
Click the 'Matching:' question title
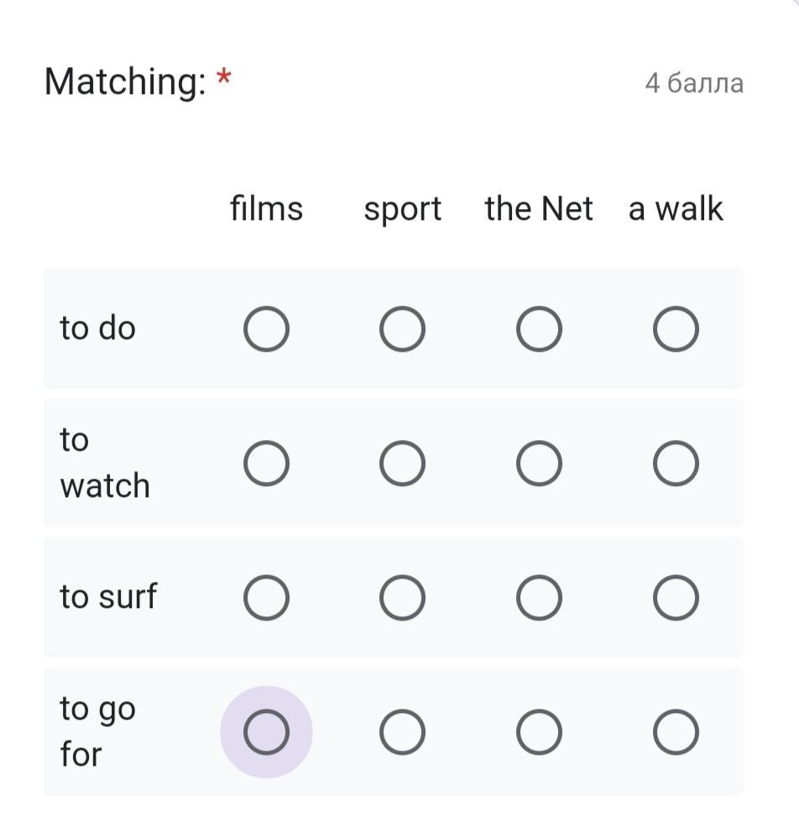(x=125, y=82)
